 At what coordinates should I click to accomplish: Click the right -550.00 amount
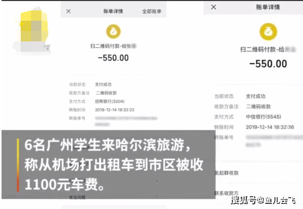point(268,64)
